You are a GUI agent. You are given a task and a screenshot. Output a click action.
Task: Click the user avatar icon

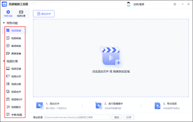click(x=128, y=4)
